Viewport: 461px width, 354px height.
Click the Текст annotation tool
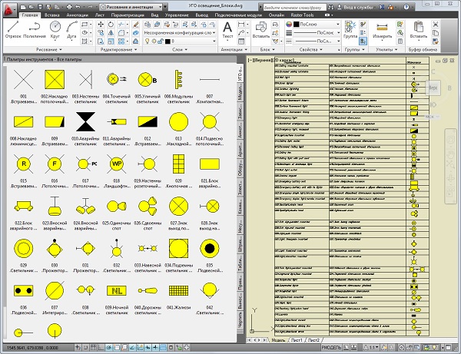227,29
